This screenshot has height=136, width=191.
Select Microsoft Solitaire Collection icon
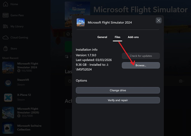click(x=8, y=128)
